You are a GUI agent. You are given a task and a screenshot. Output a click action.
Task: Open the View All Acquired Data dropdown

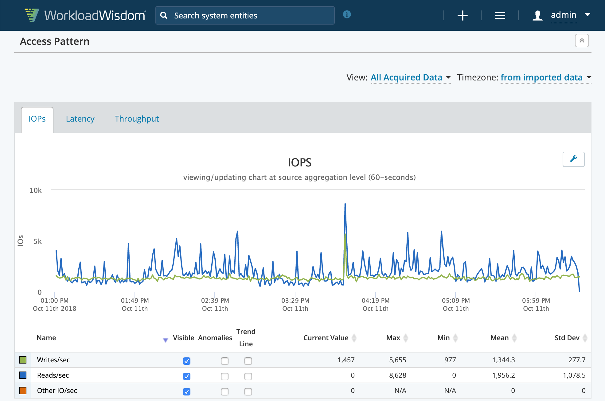[411, 77]
